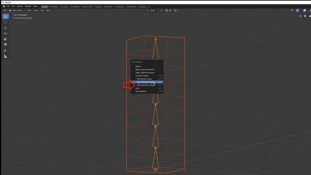Switch to the Texture Paint workspace tab
311x175 pixels.
click(87, 7)
